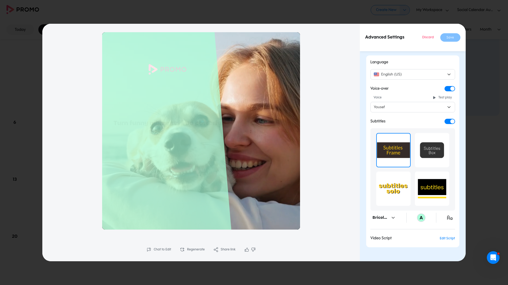Viewport: 508px width, 285px height.
Task: Click the Today button
Action: (20, 30)
